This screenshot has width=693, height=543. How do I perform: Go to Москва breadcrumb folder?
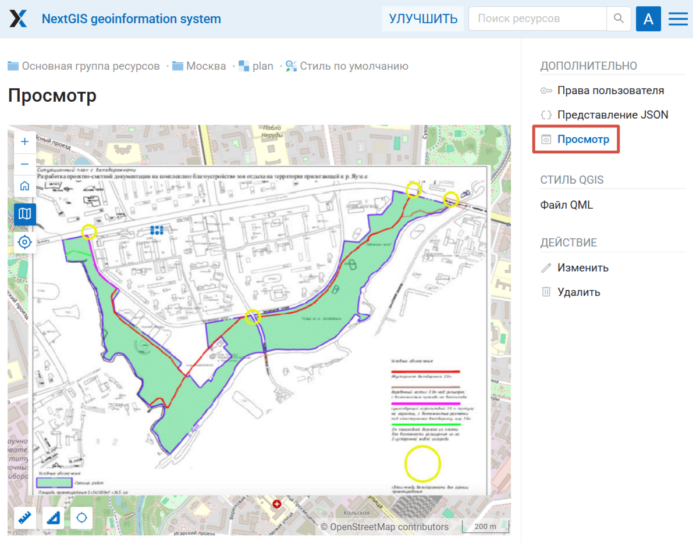[205, 66]
